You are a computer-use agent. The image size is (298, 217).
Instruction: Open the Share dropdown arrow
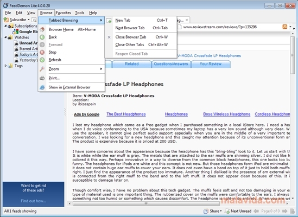pos(221,211)
